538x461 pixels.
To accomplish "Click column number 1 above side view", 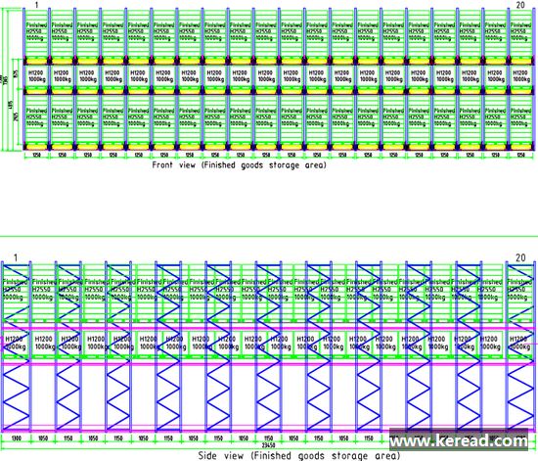I will pos(16,257).
